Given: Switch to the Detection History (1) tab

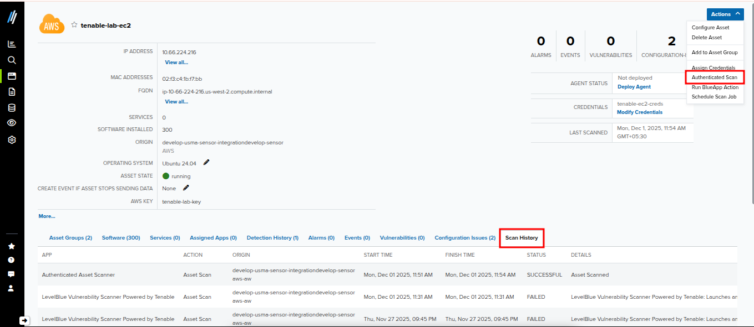Looking at the screenshot, I should (272, 238).
